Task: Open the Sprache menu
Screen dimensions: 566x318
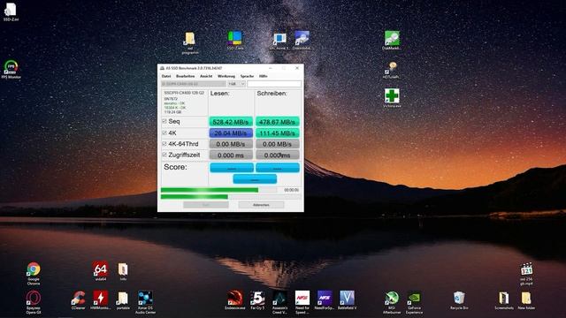Action: (247, 76)
